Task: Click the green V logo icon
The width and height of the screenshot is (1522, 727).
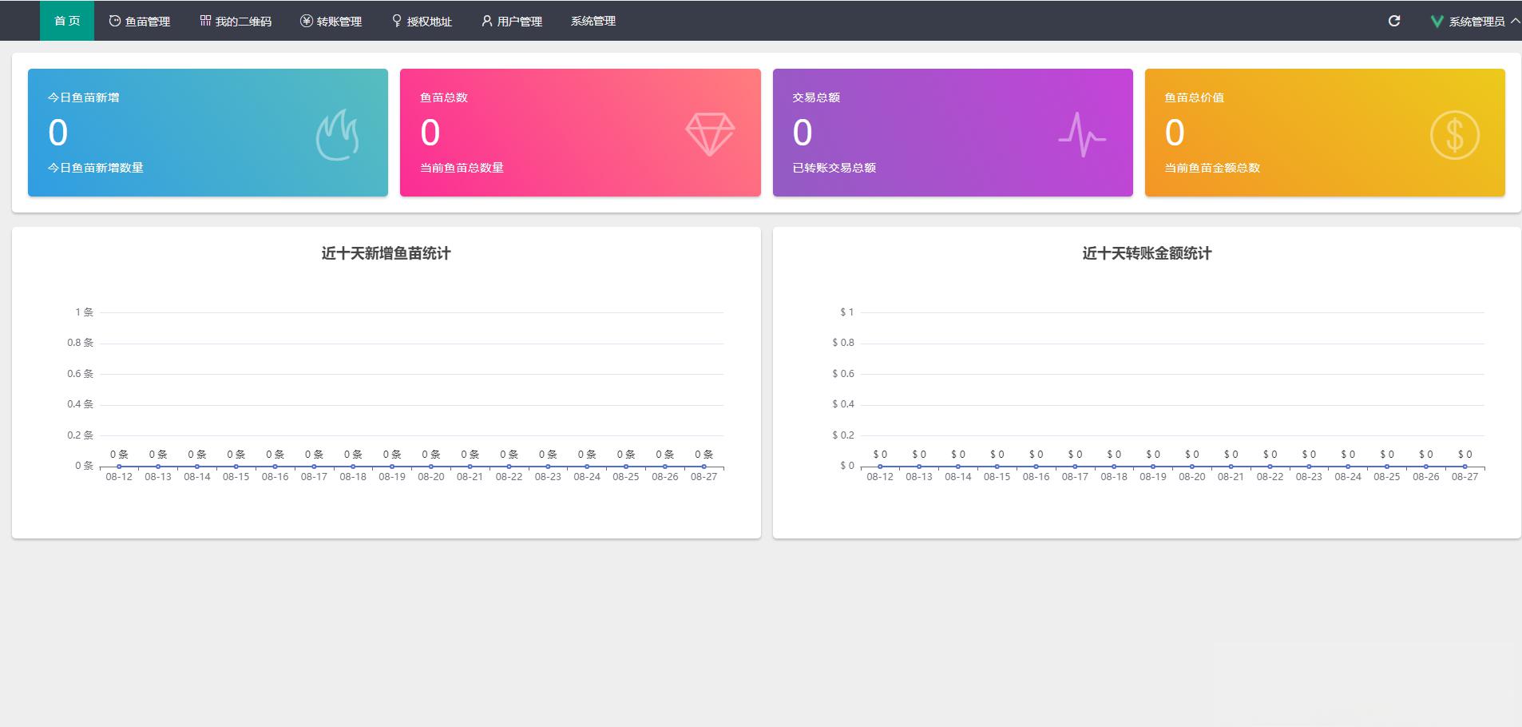Action: pyautogui.click(x=1437, y=22)
